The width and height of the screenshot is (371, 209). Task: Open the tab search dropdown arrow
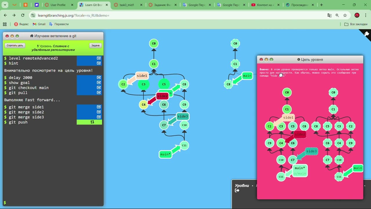click(5, 5)
